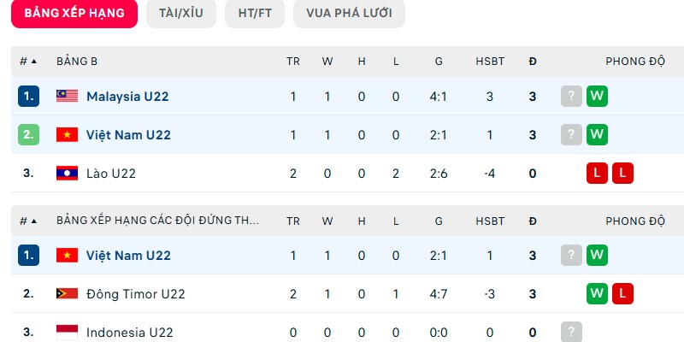Click the Vietnam flag icon in Bảng B
The width and height of the screenshot is (684, 342).
[67, 135]
